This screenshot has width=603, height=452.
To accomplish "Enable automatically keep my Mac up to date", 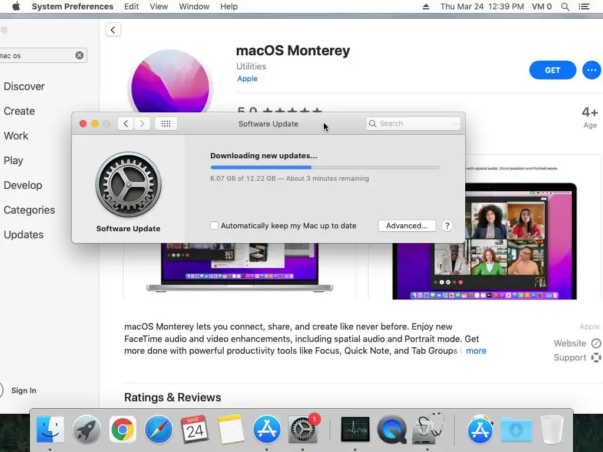I will 214,225.
